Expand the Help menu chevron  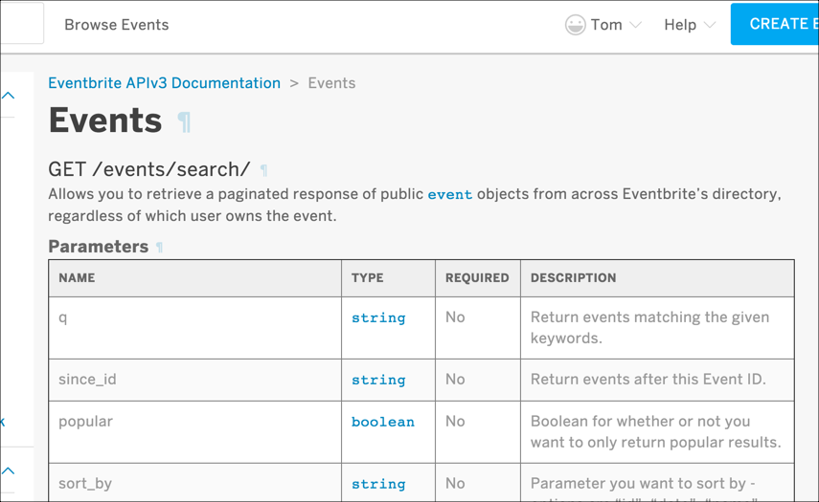click(710, 25)
